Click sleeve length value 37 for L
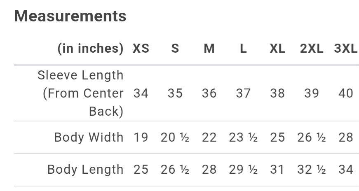Screen dimensions: 359x191 [x=243, y=93]
